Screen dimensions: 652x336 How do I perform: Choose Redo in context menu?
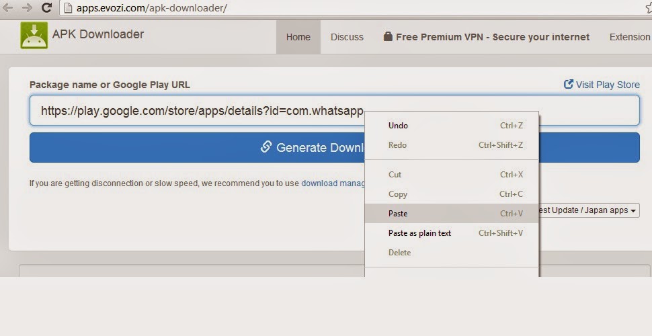(x=452, y=145)
